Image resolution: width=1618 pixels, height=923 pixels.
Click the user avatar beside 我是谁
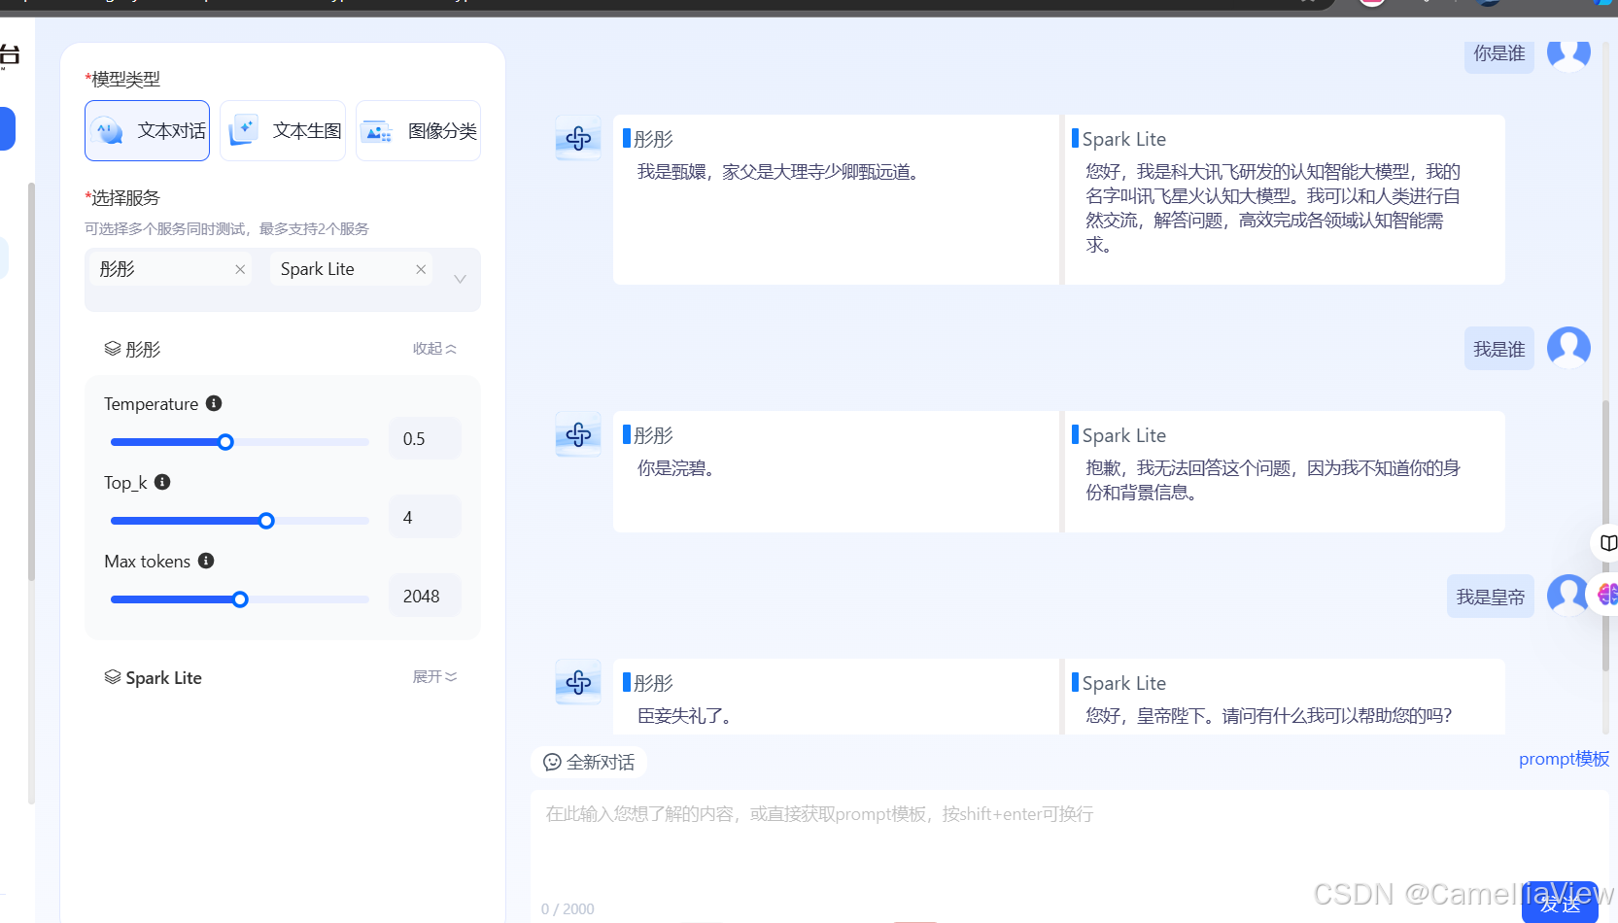(x=1568, y=348)
